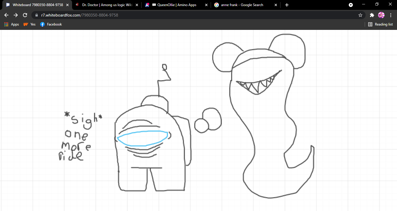This screenshot has height=211, width=397.
Task: Open the Yes Wattpad bookmark
Action: pyautogui.click(x=29, y=24)
